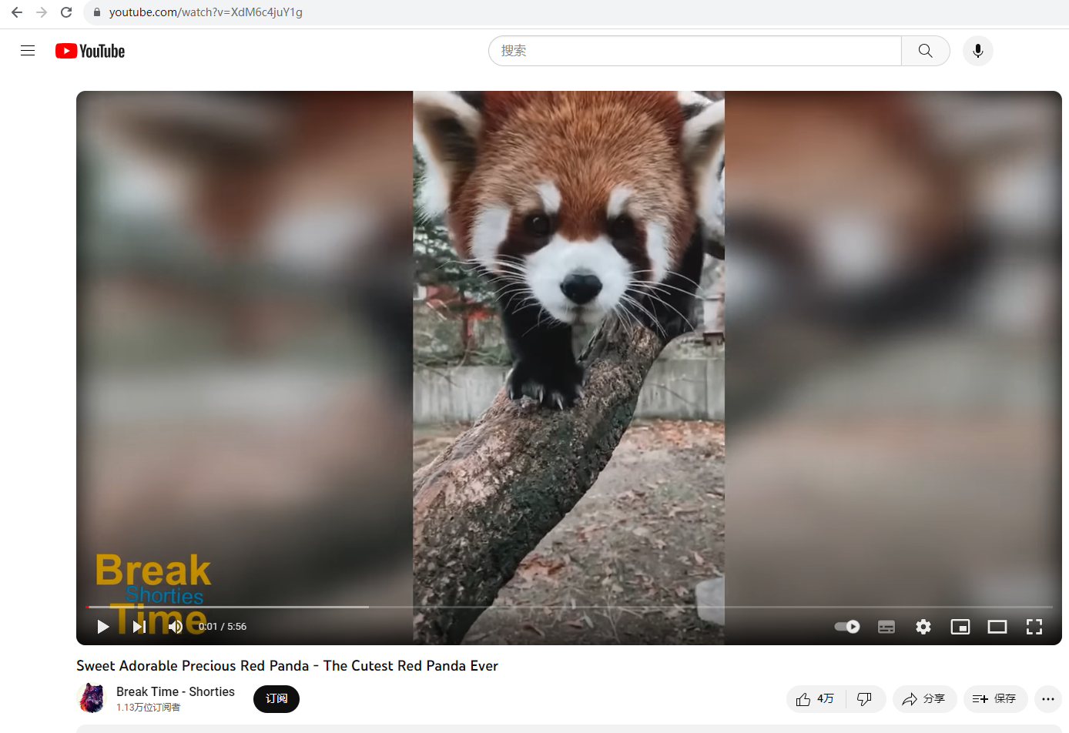Skip to the next video

tap(139, 627)
